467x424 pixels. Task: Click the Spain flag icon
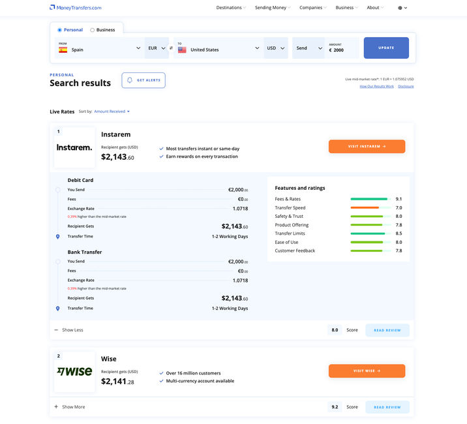click(x=63, y=50)
